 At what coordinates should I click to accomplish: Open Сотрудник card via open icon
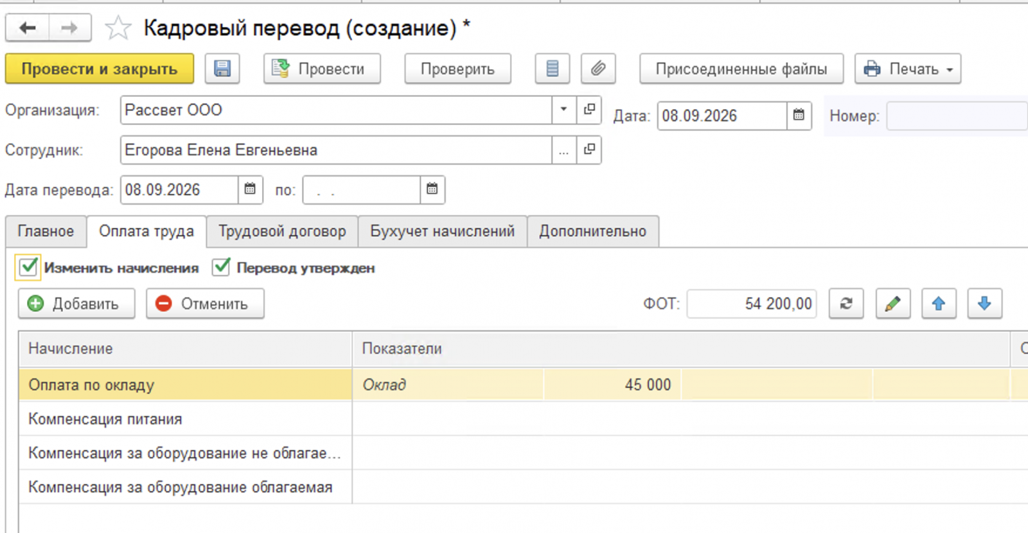tap(589, 150)
